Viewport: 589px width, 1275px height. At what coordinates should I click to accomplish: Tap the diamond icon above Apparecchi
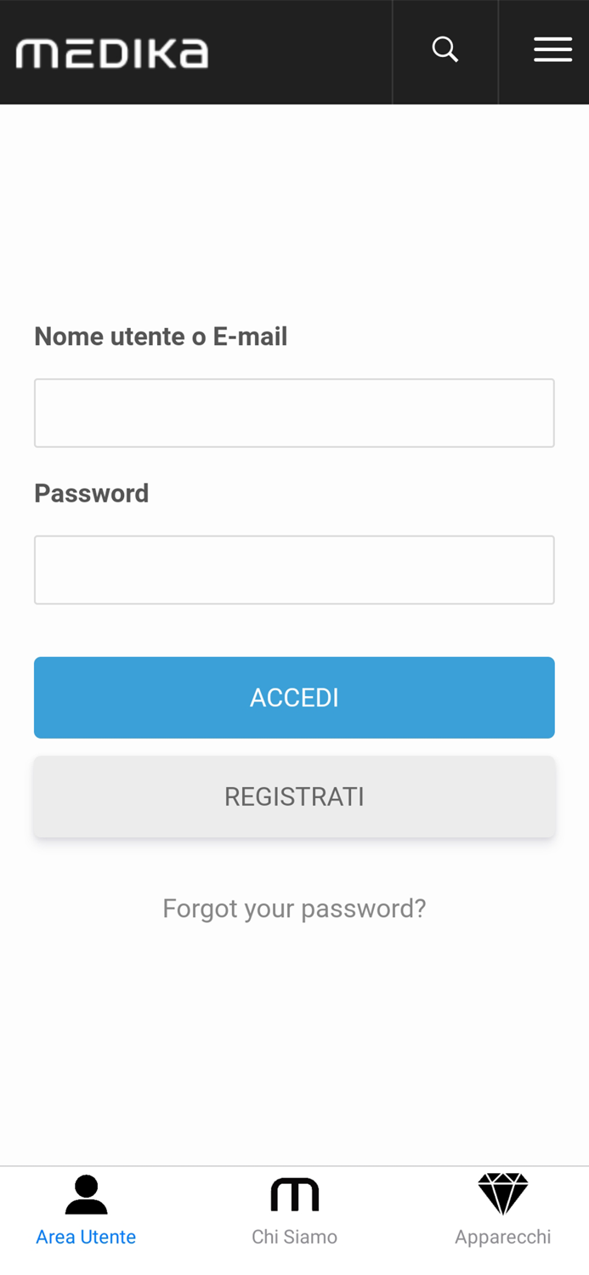coord(502,1193)
